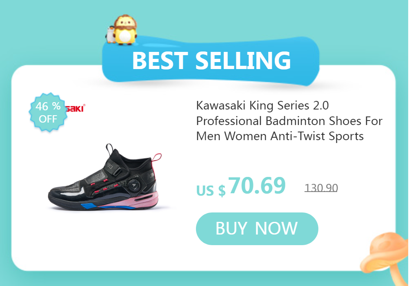This screenshot has height=286, width=409.
Task: Click the rotary lacing dial on shoe
Action: [x=134, y=185]
